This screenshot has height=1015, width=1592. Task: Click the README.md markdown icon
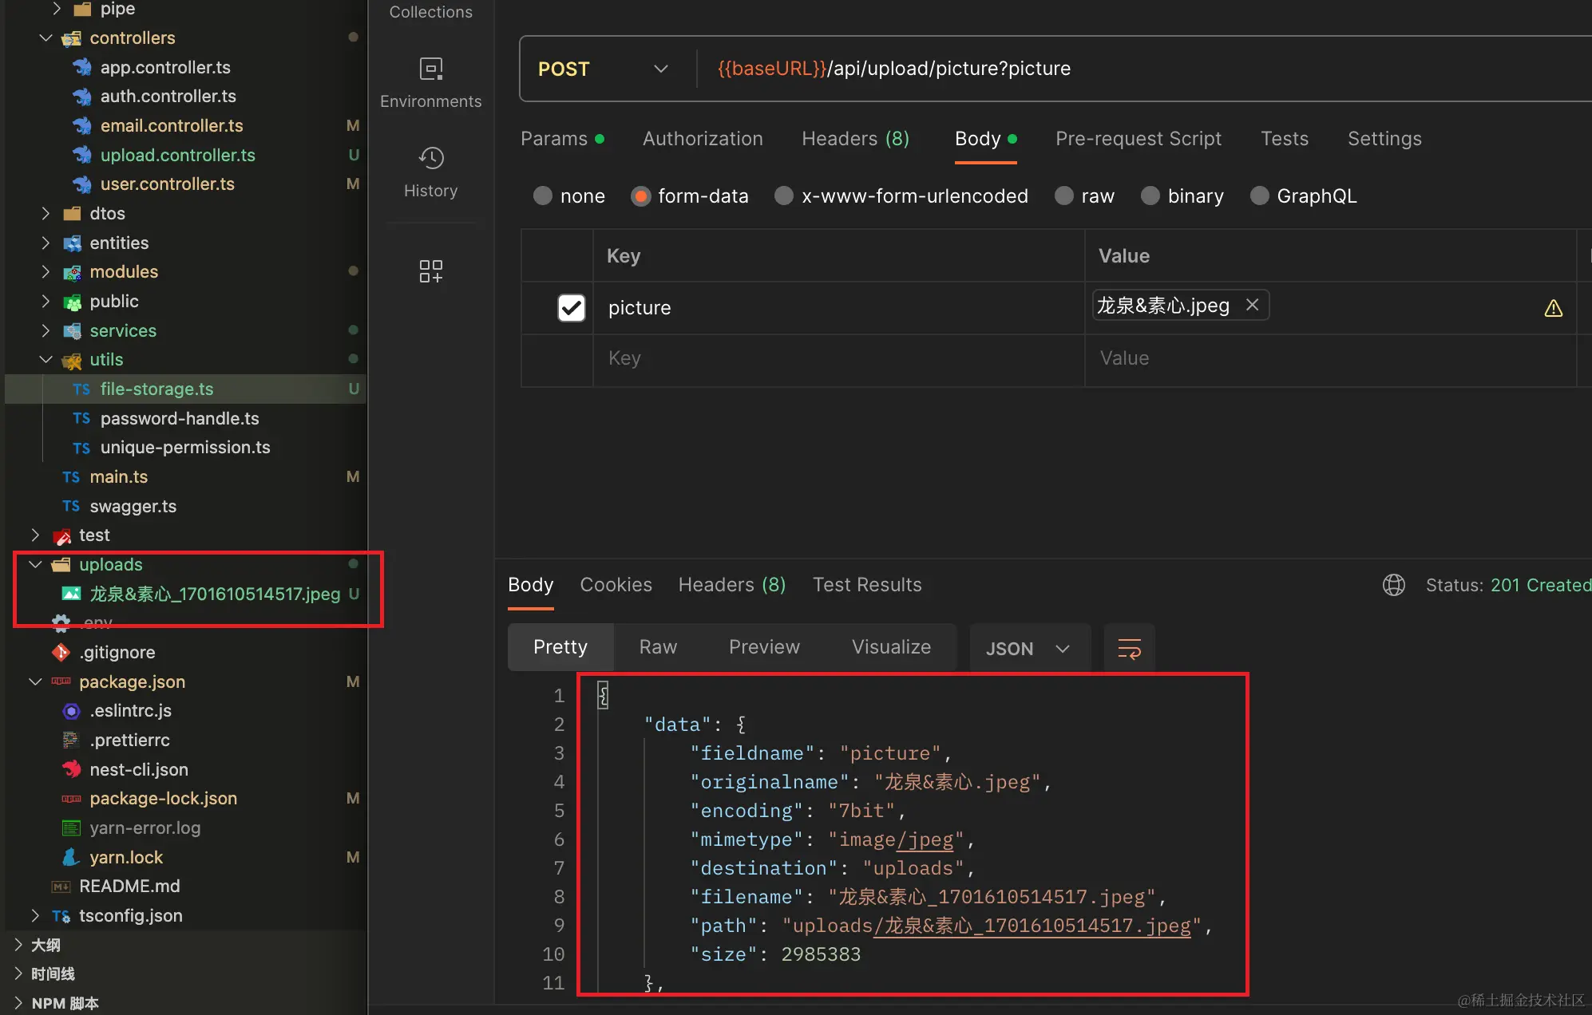click(x=61, y=887)
